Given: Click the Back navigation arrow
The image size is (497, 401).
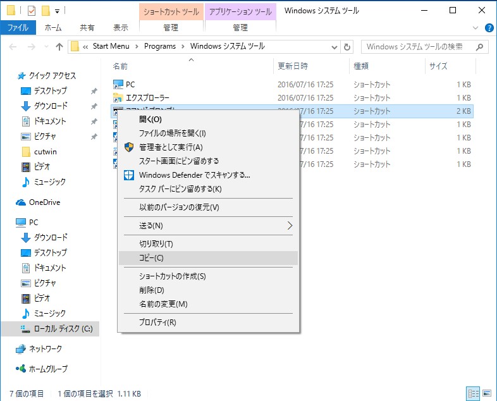Looking at the screenshot, I should (13, 47).
